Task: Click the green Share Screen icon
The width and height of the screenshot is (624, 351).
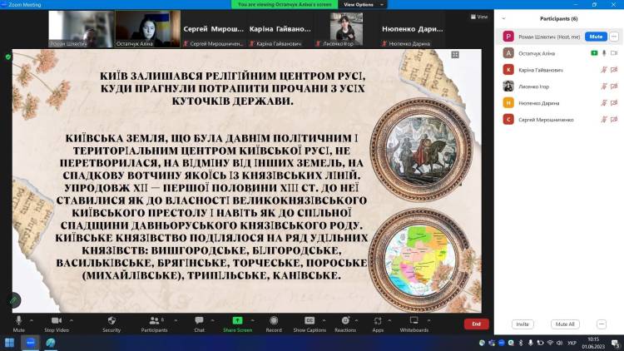Action: 237,321
